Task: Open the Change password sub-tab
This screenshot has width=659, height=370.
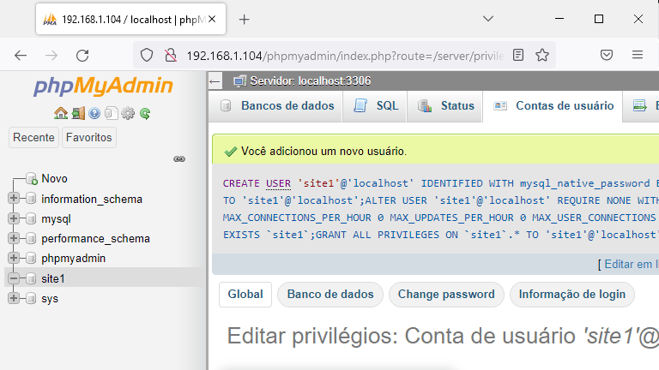Action: coord(446,294)
